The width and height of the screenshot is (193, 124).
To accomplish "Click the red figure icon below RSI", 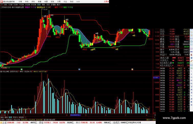I will [191, 55].
